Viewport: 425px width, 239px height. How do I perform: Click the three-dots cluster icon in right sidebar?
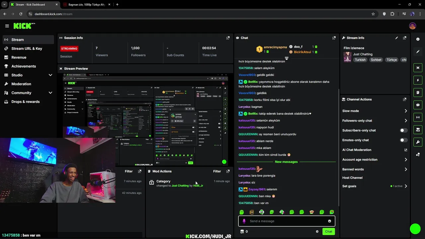[418, 155]
